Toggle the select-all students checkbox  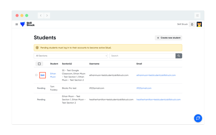[39, 64]
